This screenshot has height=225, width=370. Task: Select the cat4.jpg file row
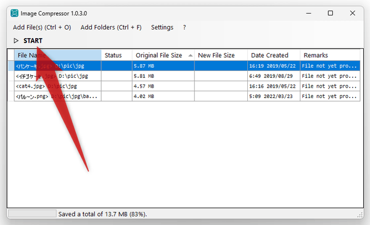pos(184,86)
